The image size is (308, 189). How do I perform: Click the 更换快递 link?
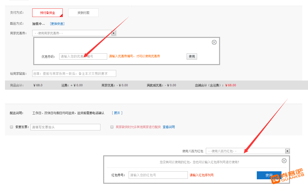pos(57,24)
